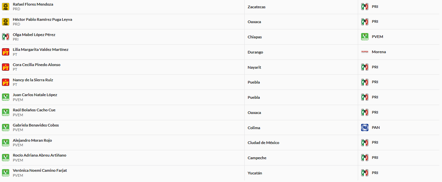The image size is (442, 182).
Task: Select the name Gabriela Benavides Cobos
Action: tap(36, 125)
